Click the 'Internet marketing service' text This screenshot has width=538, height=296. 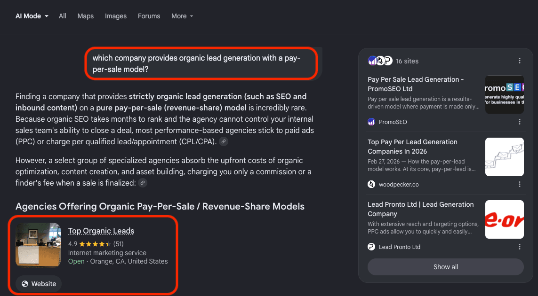[107, 253]
